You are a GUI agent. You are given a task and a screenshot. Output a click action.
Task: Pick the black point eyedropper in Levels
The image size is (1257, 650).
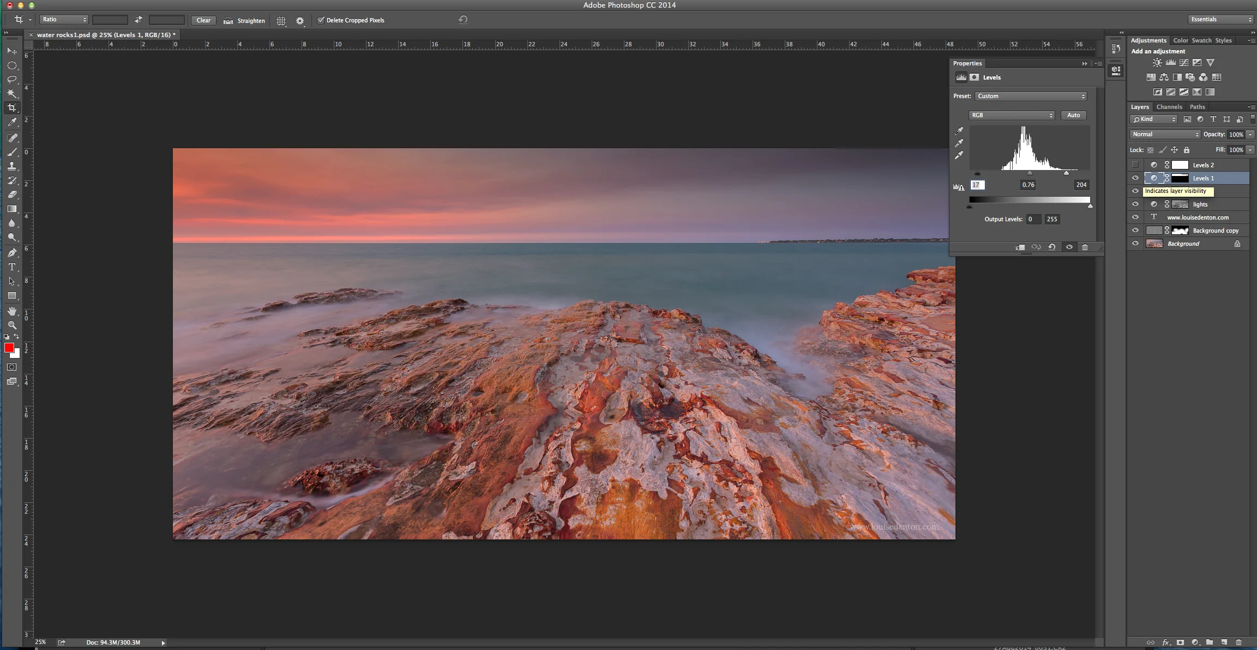pyautogui.click(x=959, y=131)
